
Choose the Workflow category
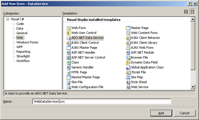coord(23,61)
